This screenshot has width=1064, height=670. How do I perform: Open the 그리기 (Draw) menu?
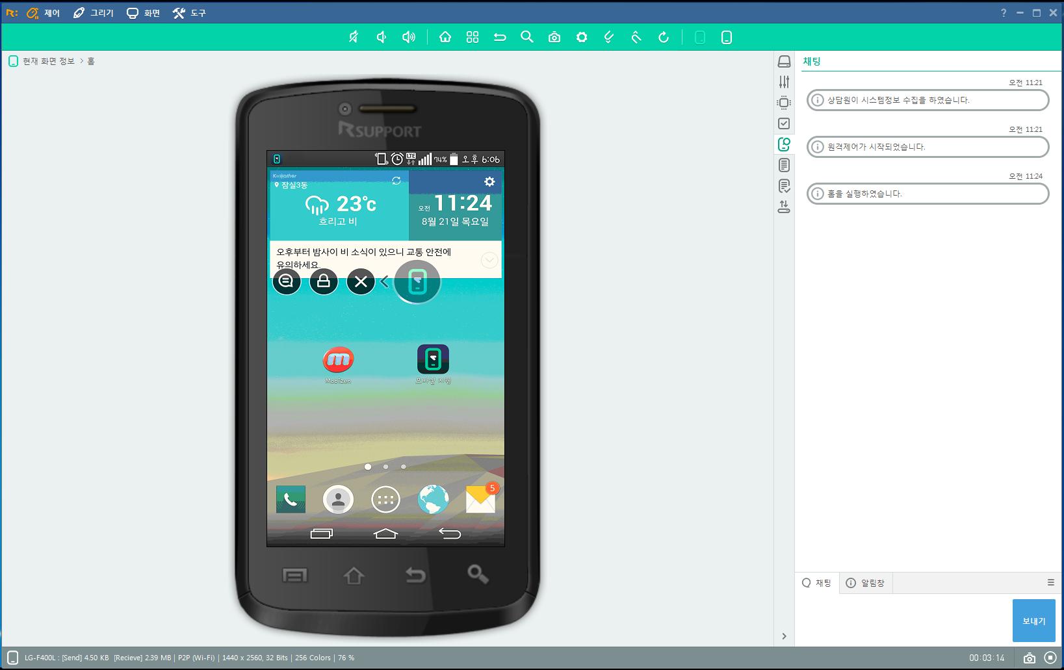(x=93, y=13)
